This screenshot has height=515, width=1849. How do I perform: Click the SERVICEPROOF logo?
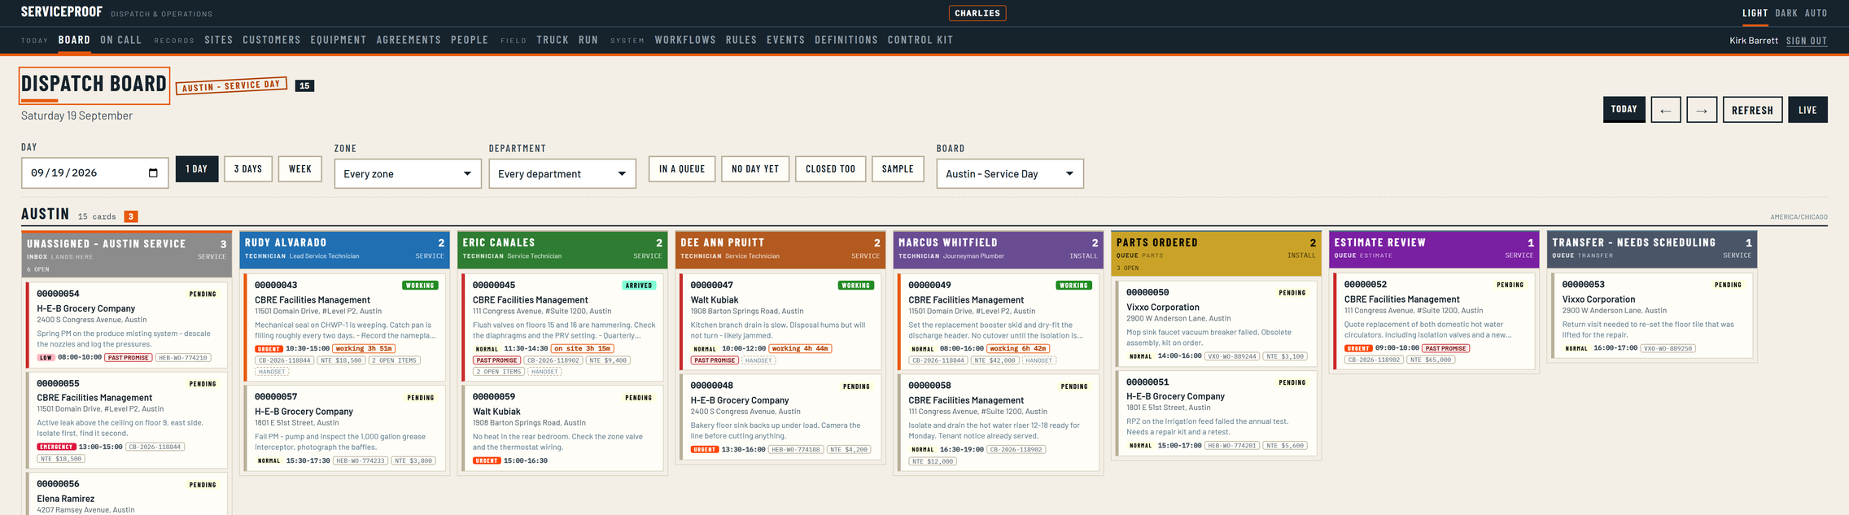pyautogui.click(x=62, y=12)
